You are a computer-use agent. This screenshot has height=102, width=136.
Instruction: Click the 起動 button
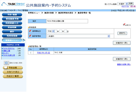coord(131,3)
